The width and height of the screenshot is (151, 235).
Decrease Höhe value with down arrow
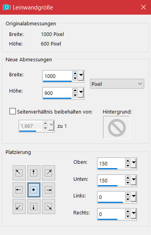(75, 95)
